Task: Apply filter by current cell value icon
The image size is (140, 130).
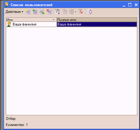Action: [x=65, y=12]
